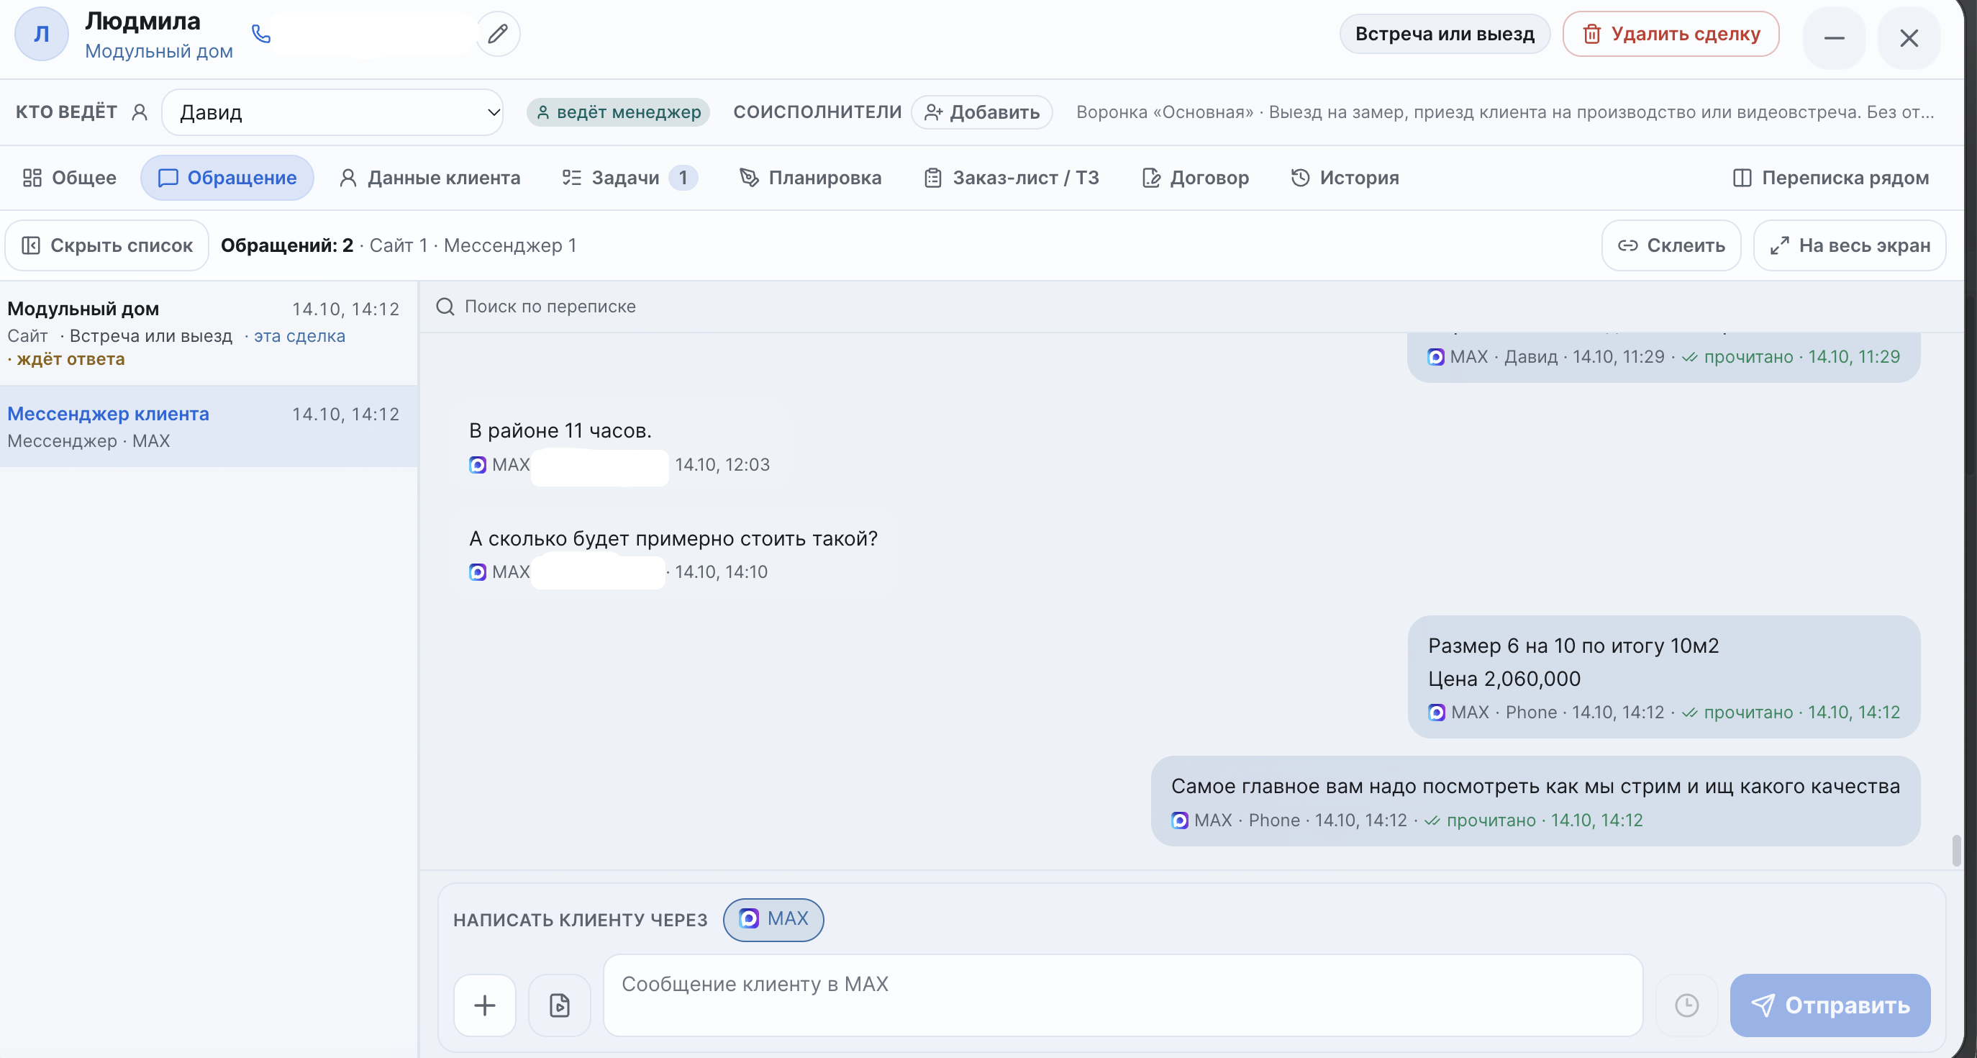Open the История tab
This screenshot has width=1977, height=1058.
click(1345, 177)
